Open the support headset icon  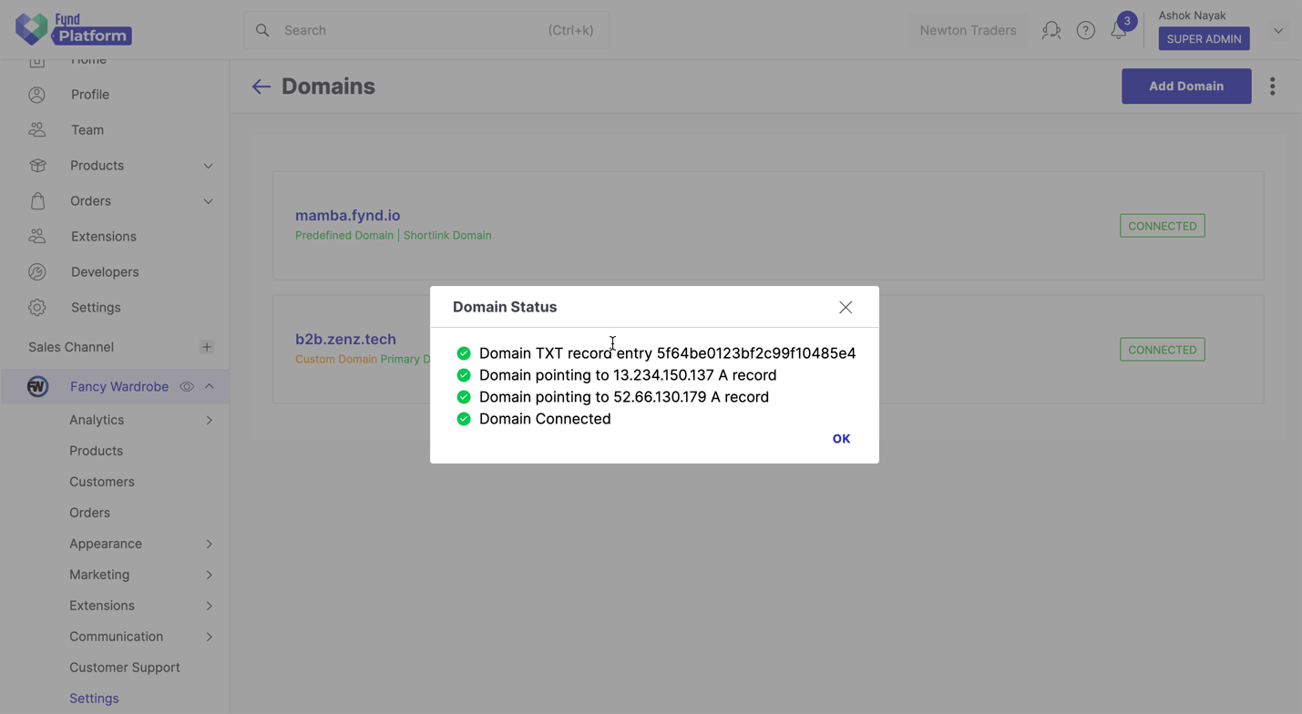[x=1051, y=30]
